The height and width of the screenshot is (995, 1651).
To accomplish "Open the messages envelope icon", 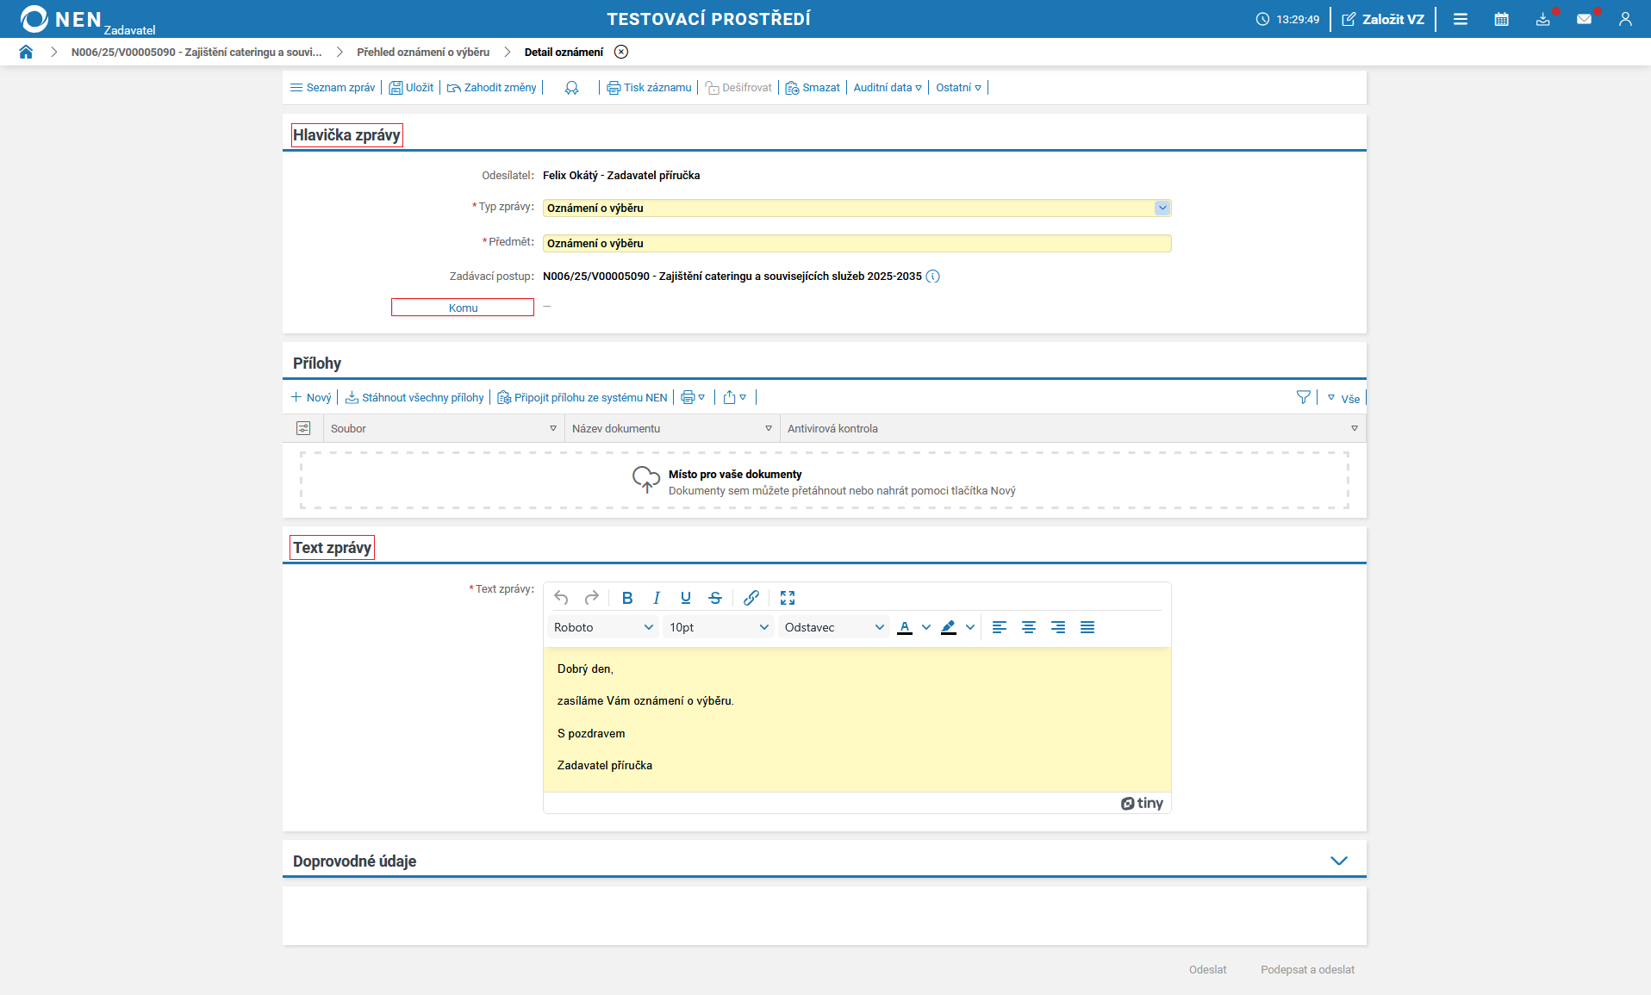I will tap(1584, 19).
